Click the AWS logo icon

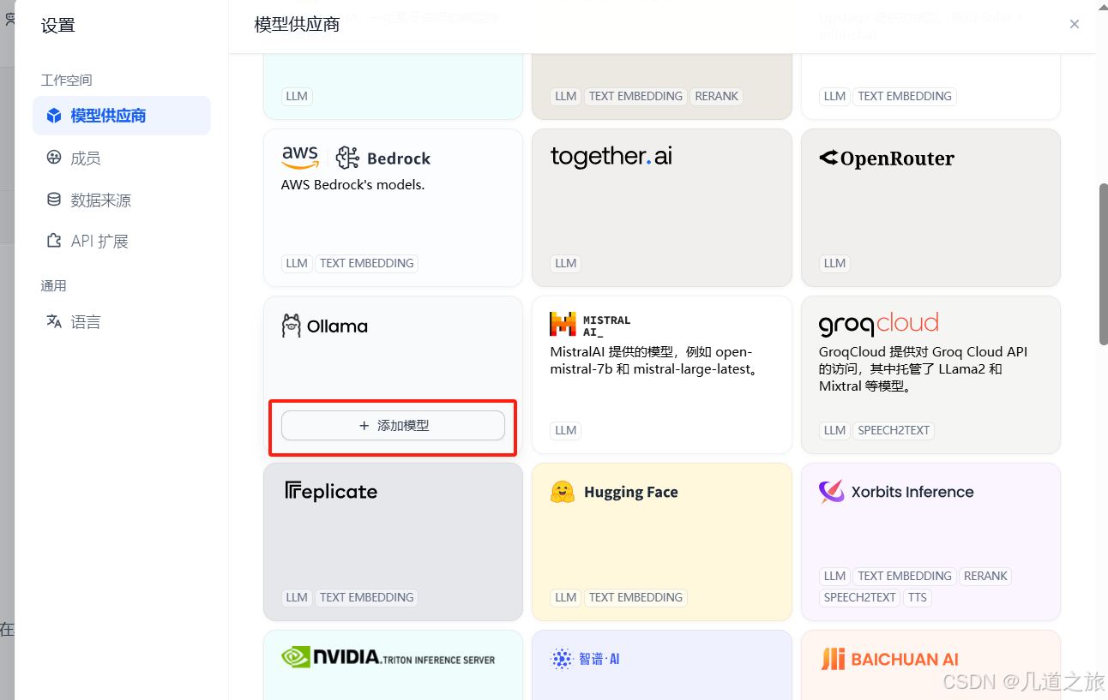[x=300, y=158]
